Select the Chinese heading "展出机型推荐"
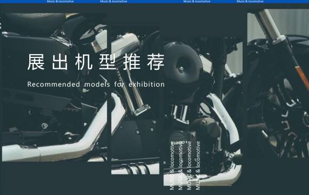Image resolution: width=309 pixels, height=195 pixels. (96, 62)
